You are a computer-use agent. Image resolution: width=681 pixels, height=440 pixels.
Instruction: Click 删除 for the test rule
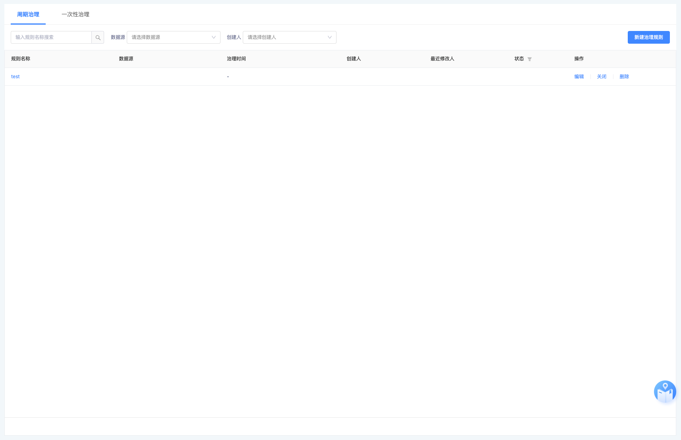[x=624, y=77]
